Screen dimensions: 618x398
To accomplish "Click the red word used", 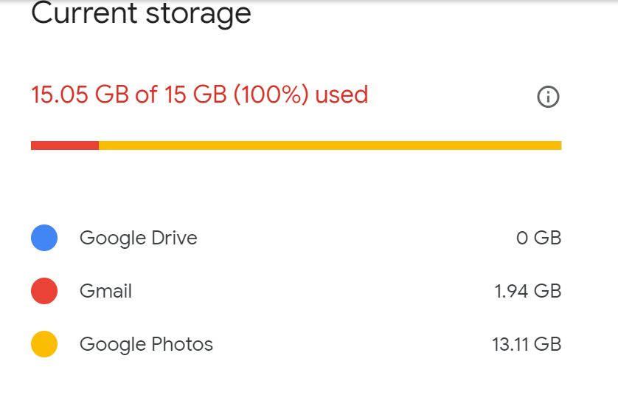I will tap(341, 95).
